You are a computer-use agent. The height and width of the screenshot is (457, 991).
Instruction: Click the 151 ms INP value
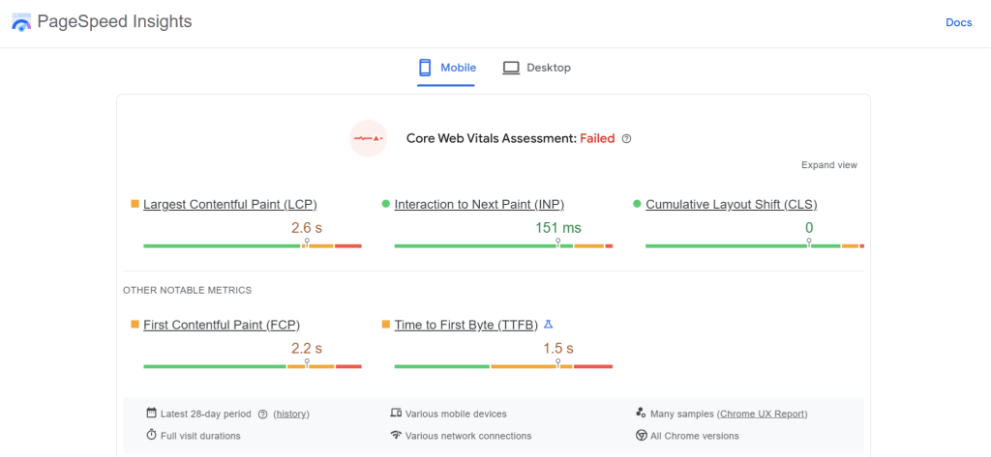pyautogui.click(x=558, y=228)
